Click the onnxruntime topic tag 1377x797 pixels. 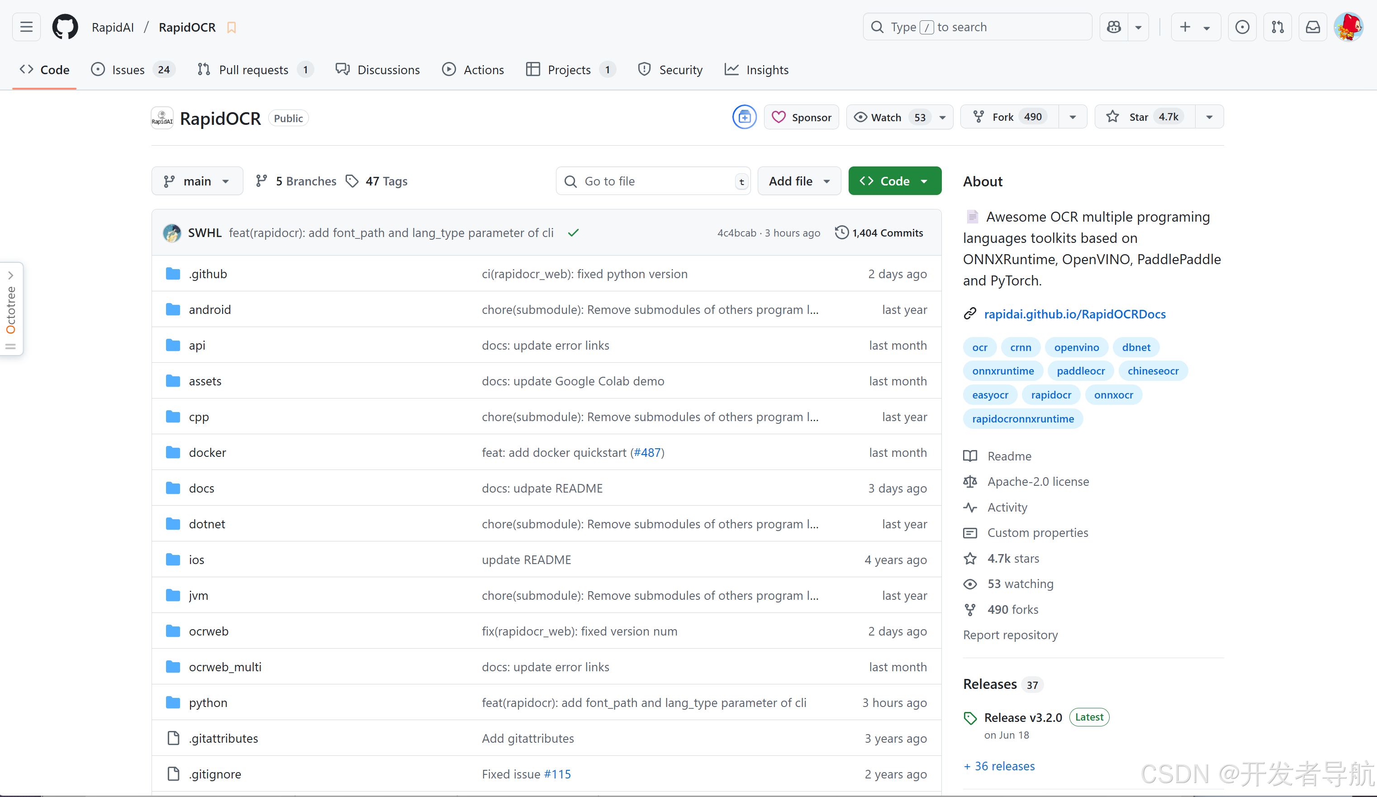tap(1003, 371)
